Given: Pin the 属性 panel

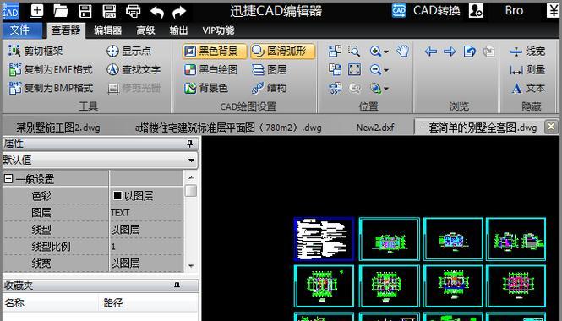Looking at the screenshot, I should (189, 144).
